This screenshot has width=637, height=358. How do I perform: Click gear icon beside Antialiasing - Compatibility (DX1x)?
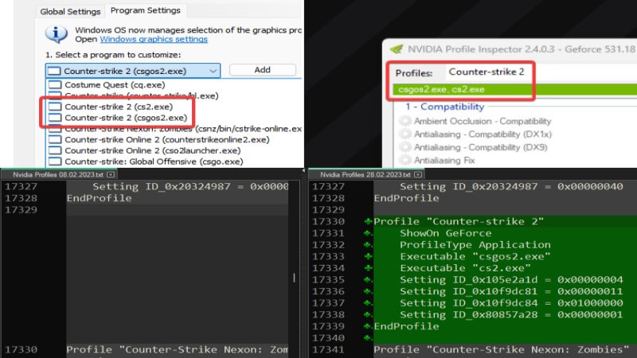pyautogui.click(x=404, y=134)
